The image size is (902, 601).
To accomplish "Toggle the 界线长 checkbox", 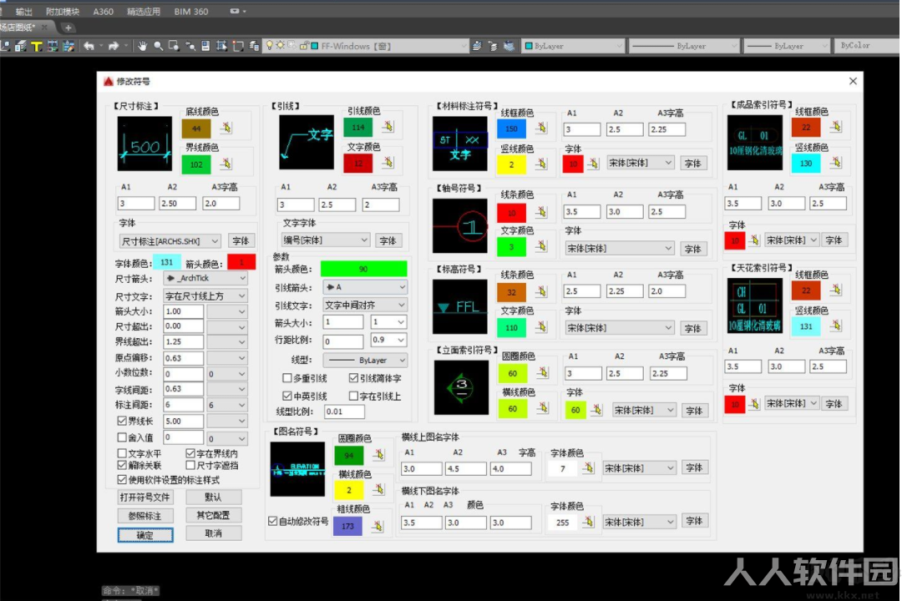I will coord(122,421).
